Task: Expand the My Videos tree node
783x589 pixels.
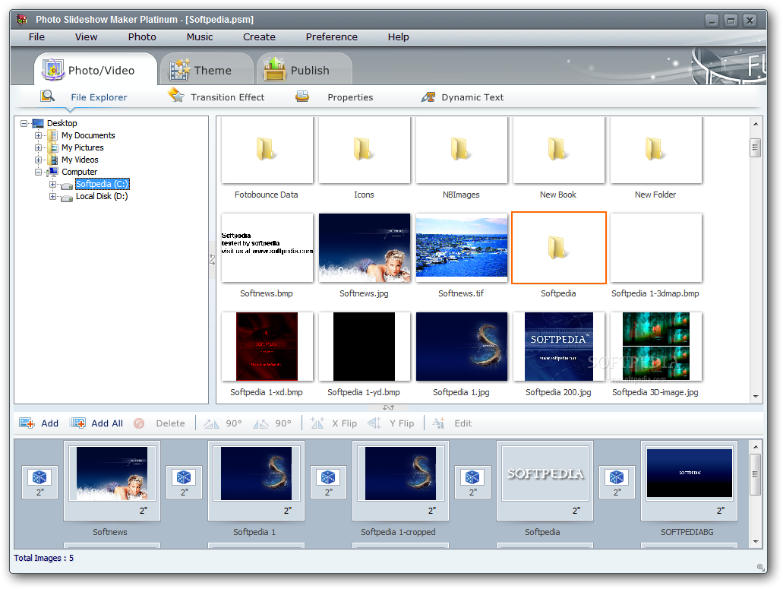Action: 39,160
